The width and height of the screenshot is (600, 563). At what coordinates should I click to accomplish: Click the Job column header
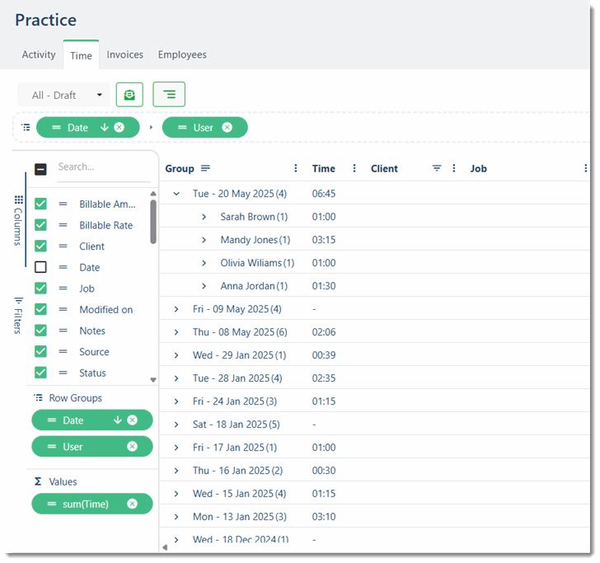coord(478,168)
